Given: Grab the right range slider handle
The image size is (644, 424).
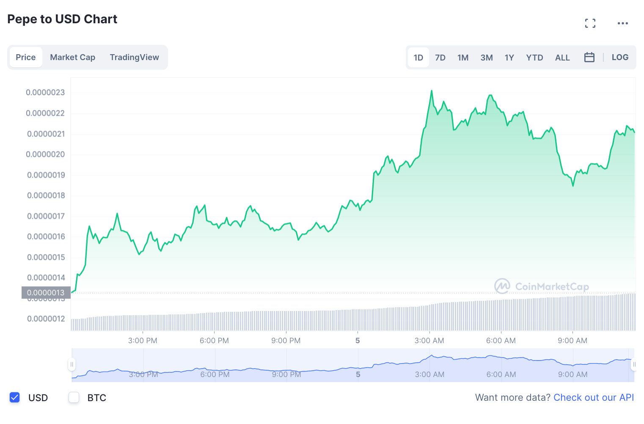Looking at the screenshot, I should point(634,364).
